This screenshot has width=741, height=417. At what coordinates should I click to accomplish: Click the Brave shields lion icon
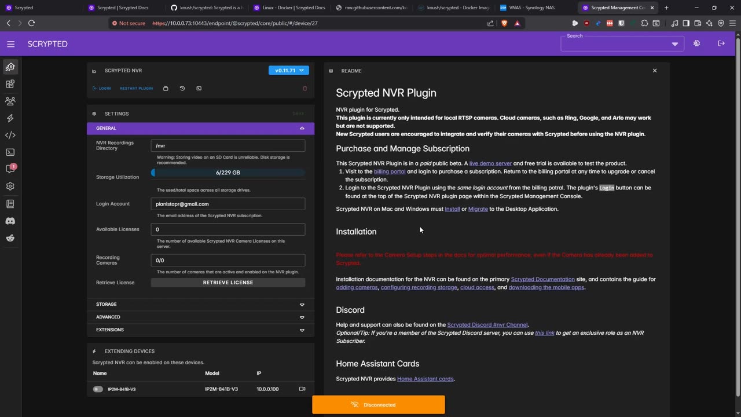click(x=504, y=23)
